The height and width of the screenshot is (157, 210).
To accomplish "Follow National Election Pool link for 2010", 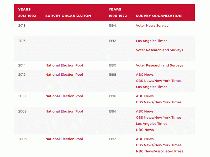I will click(x=64, y=96).
